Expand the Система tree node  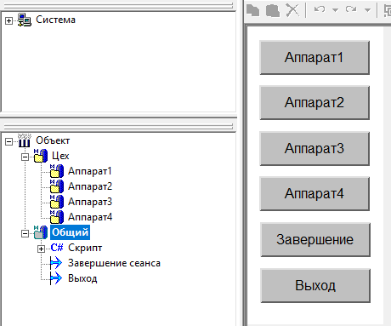[x=8, y=20]
